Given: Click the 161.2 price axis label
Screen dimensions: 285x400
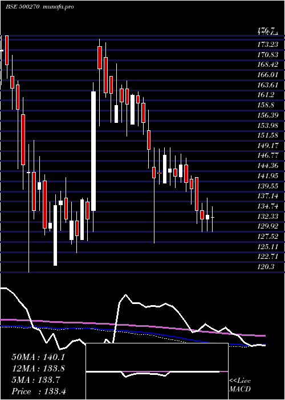Looking at the screenshot, I should click(x=266, y=95).
